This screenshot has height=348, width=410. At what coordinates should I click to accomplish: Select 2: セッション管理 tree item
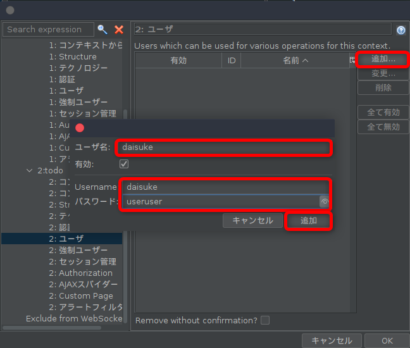(x=83, y=262)
